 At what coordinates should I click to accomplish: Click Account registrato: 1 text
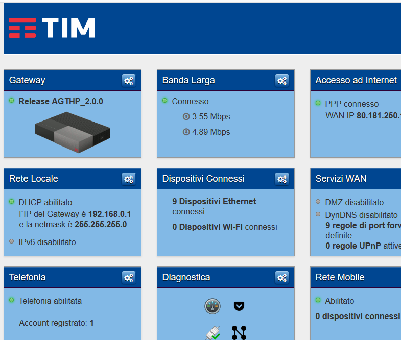point(56,323)
